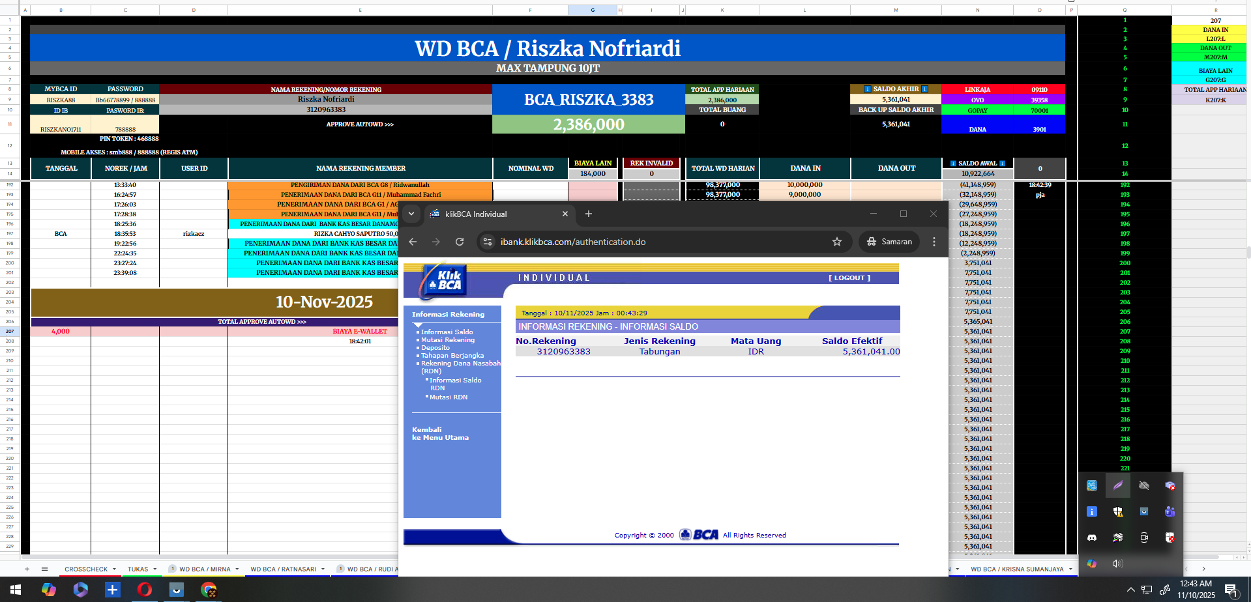Bookmark this klikBCA page with the star

click(837, 242)
